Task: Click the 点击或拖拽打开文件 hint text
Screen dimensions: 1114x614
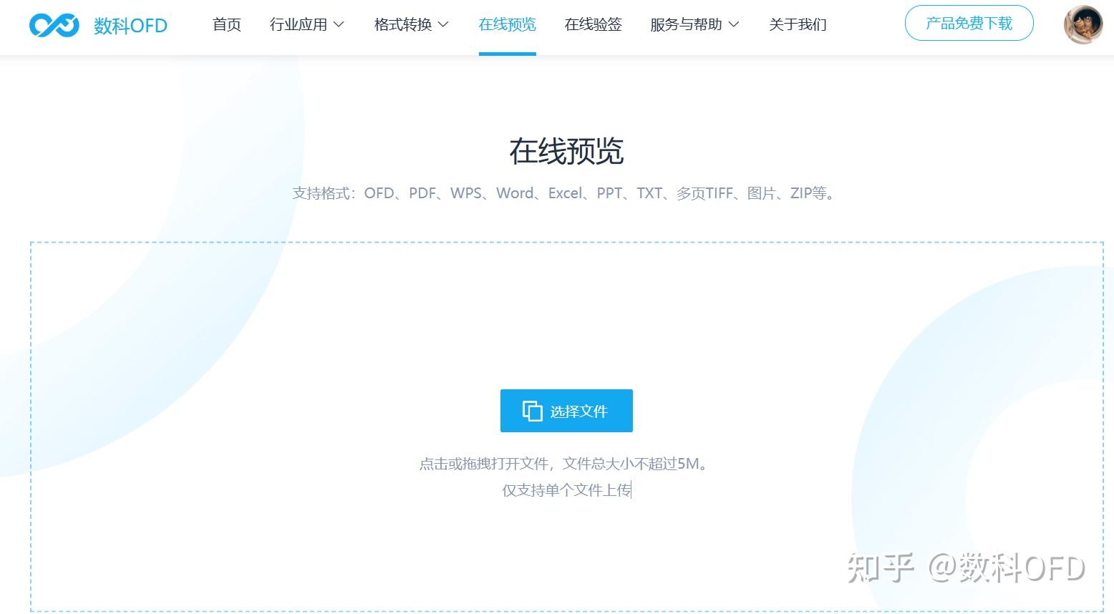Action: pyautogui.click(x=563, y=463)
